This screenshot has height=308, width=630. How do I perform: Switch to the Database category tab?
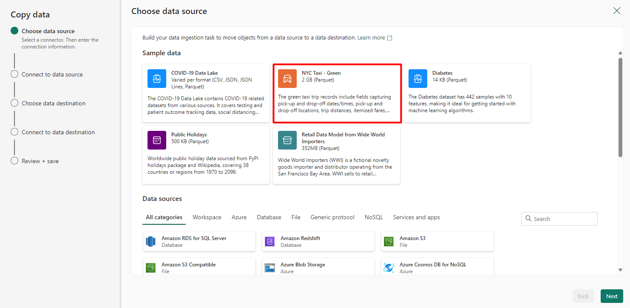(x=269, y=217)
